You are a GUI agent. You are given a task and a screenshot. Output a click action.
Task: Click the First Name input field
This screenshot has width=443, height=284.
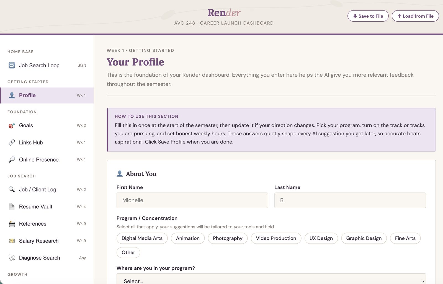pos(192,200)
